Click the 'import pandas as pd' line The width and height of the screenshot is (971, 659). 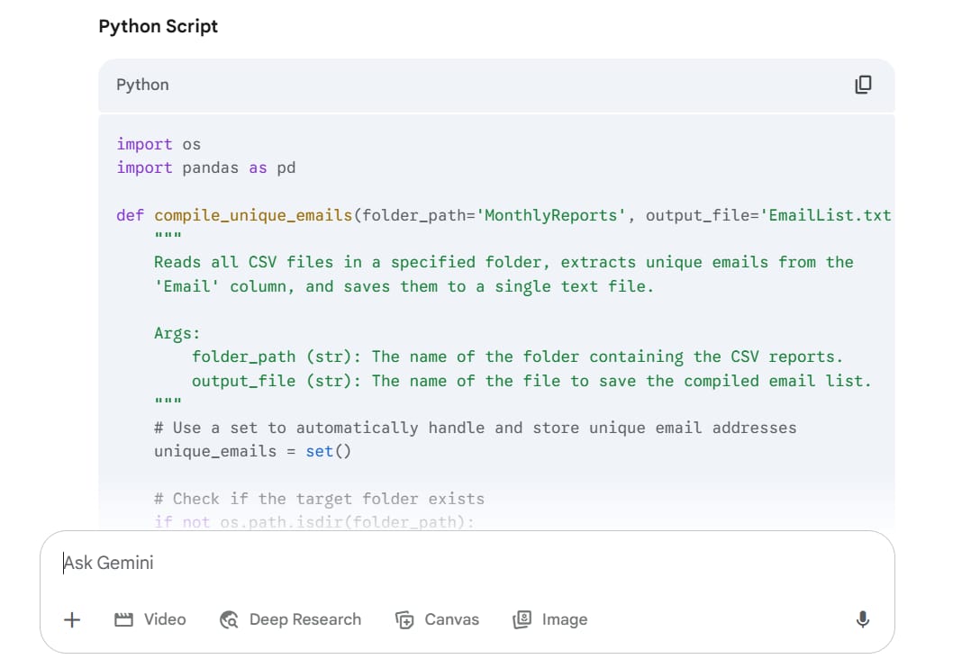[x=206, y=167]
